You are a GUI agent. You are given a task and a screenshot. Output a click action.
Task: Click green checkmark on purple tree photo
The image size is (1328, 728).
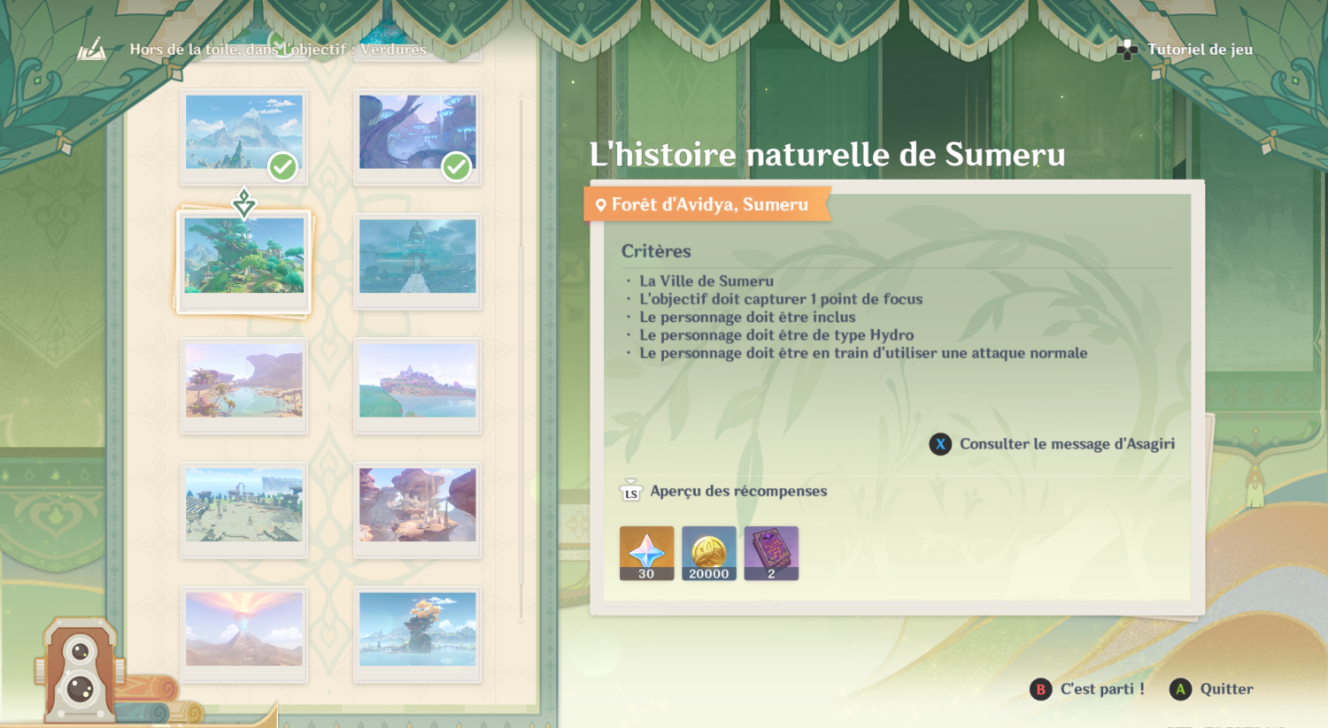pos(456,166)
